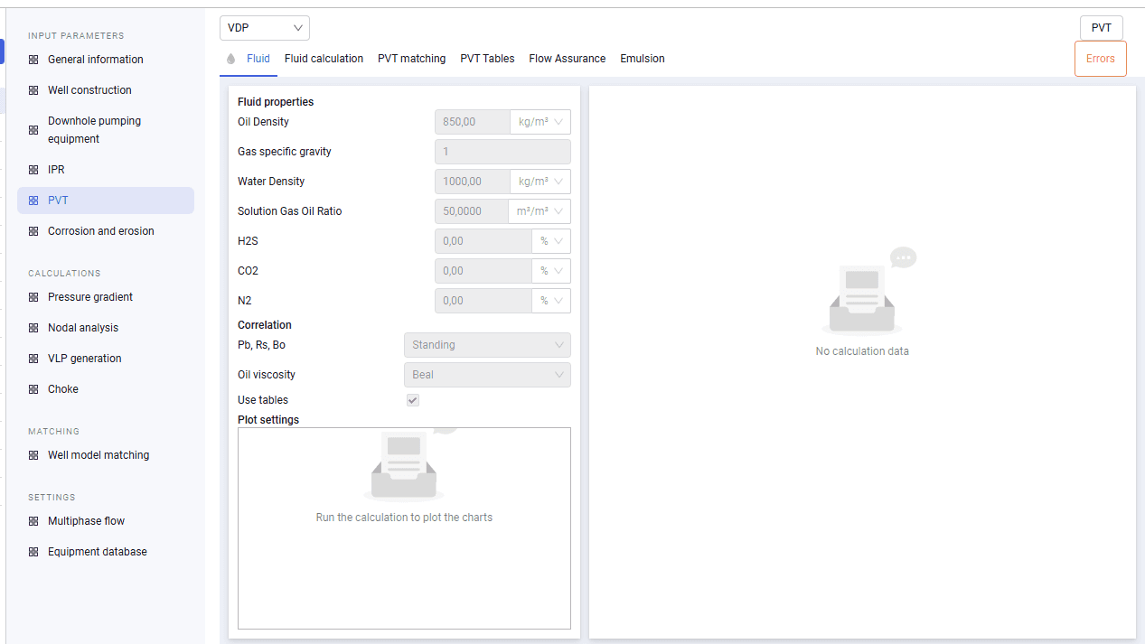Open Solution Gas Oil Ratio unit dropdown

point(540,211)
